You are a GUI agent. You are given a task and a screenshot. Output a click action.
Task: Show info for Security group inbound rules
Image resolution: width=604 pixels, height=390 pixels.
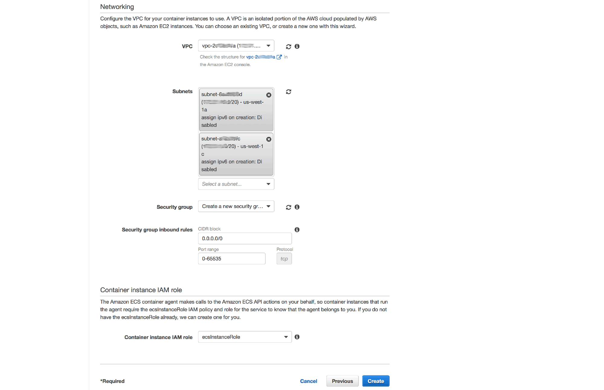point(297,230)
